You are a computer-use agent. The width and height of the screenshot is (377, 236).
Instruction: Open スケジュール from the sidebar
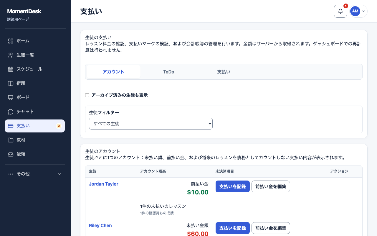35,69
